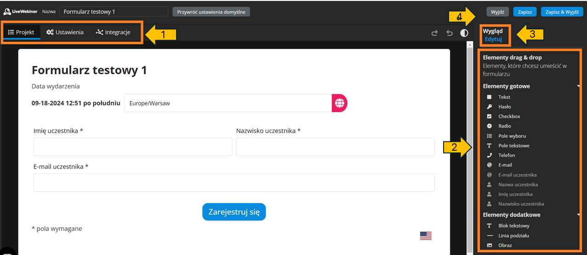Image resolution: width=587 pixels, height=255 pixels.
Task: Switch to the Ustawienia tab
Action: pos(65,32)
